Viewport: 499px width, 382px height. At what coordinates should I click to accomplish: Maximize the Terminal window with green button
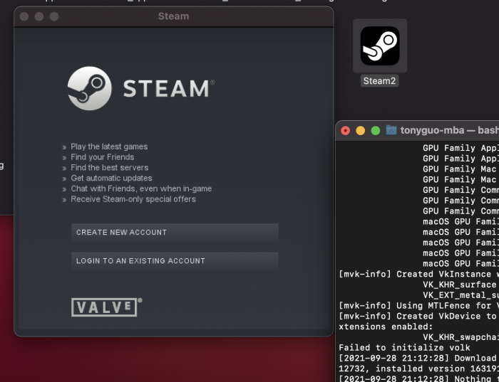tap(376, 130)
